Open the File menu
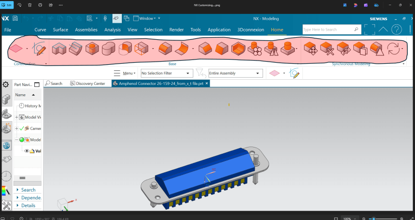Viewport: 415px width, 220px height. pyautogui.click(x=8, y=30)
